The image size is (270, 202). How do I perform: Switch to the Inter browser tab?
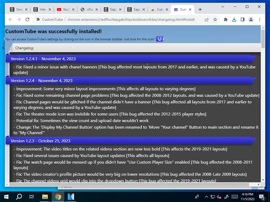(x=40, y=9)
